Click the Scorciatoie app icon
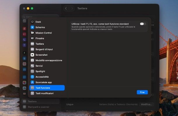Screen dimensions: 178x116 tap(32, 82)
